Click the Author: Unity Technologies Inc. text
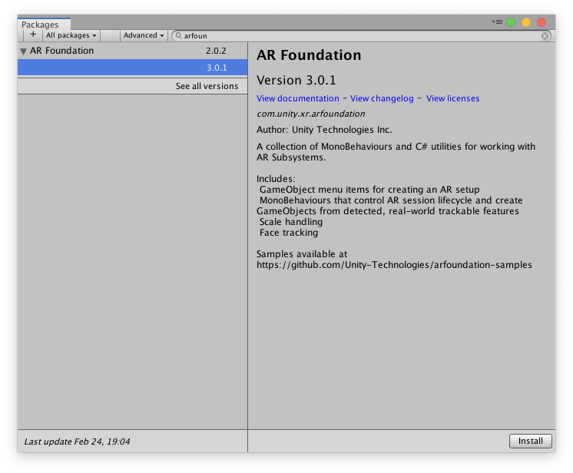This screenshot has width=573, height=473. [324, 130]
